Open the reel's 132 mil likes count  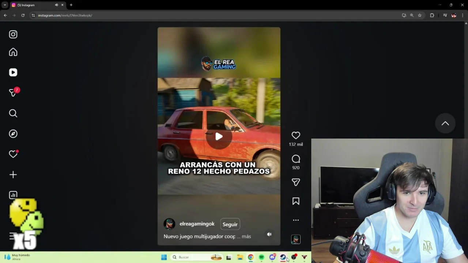(296, 144)
